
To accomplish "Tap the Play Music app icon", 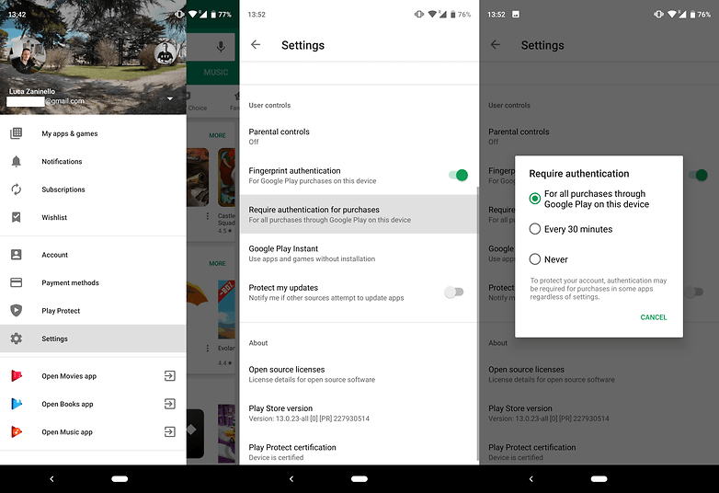I will [x=17, y=432].
